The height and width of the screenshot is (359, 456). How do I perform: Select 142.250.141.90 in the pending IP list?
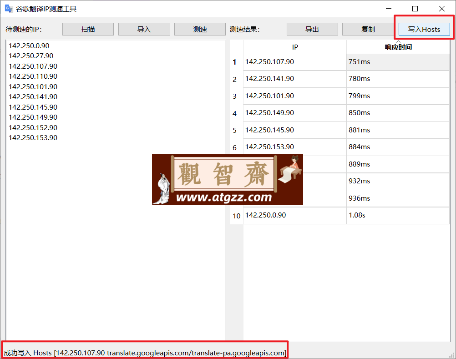pos(33,97)
